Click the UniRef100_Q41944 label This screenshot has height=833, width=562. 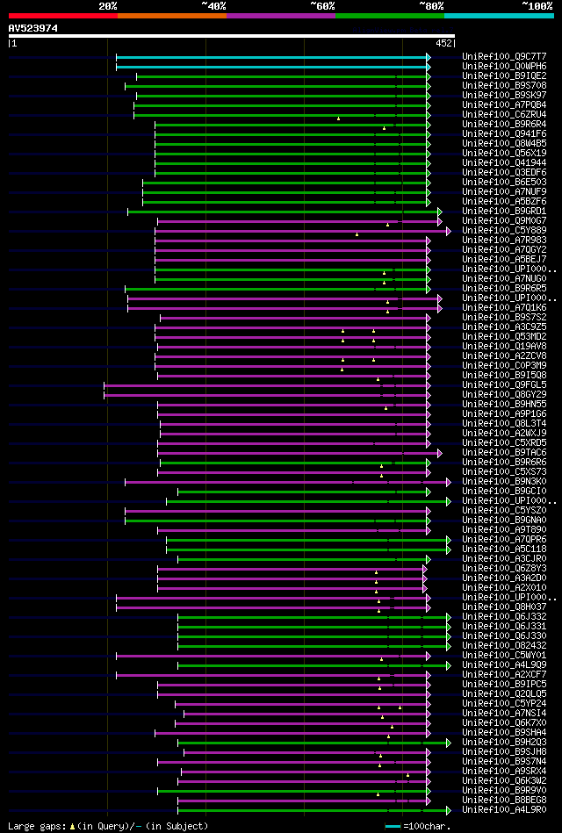(x=504, y=163)
